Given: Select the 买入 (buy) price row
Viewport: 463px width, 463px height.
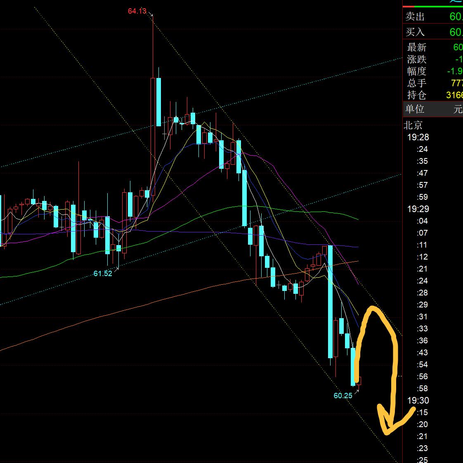Looking at the screenshot, I should [432, 32].
